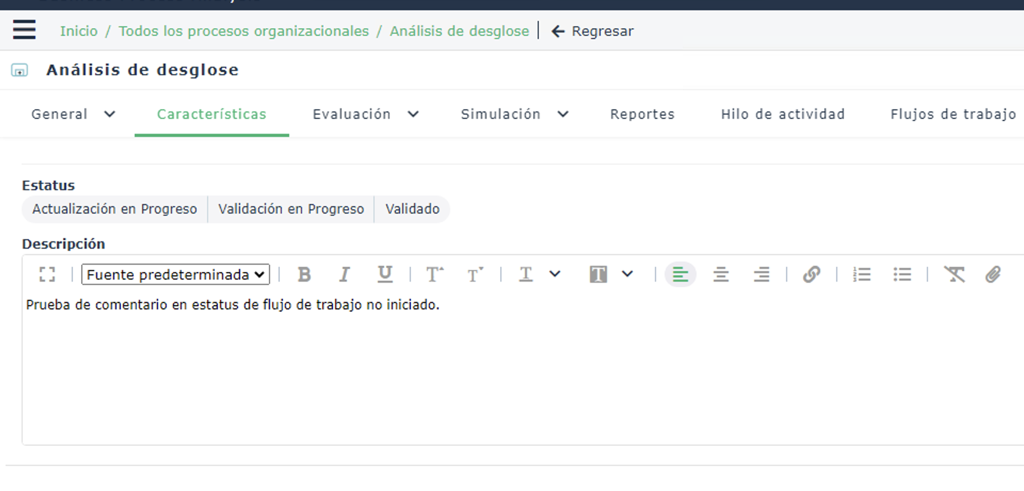The image size is (1024, 491).
Task: Toggle fullscreen mode for the description editor
Action: tap(47, 275)
